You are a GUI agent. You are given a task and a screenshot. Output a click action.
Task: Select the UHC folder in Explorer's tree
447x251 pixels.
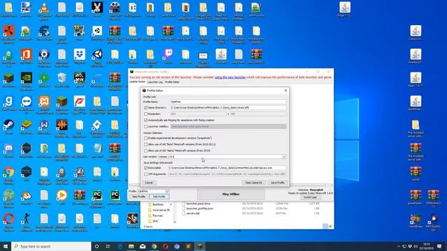[x=155, y=221]
